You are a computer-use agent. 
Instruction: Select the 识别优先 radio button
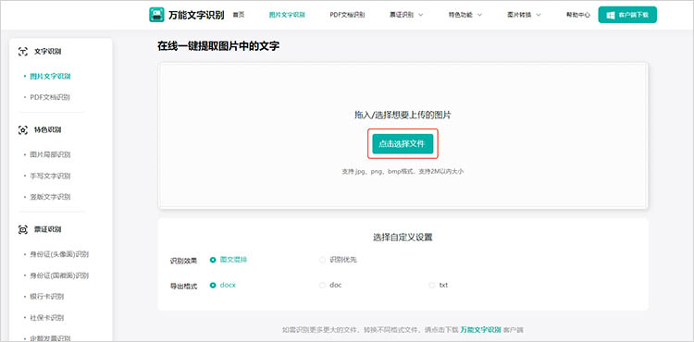coord(322,260)
